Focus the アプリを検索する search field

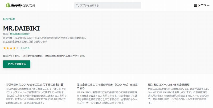108,5
